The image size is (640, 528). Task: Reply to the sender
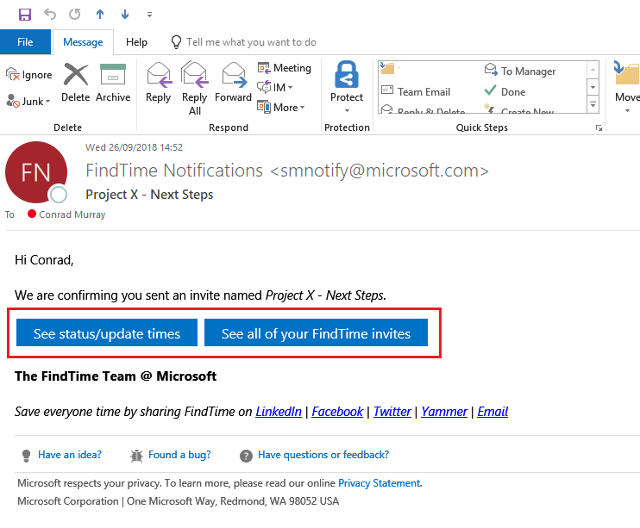click(x=159, y=83)
